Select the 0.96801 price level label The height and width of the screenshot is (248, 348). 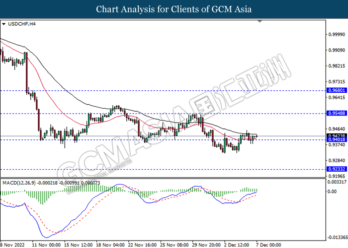[337, 90]
